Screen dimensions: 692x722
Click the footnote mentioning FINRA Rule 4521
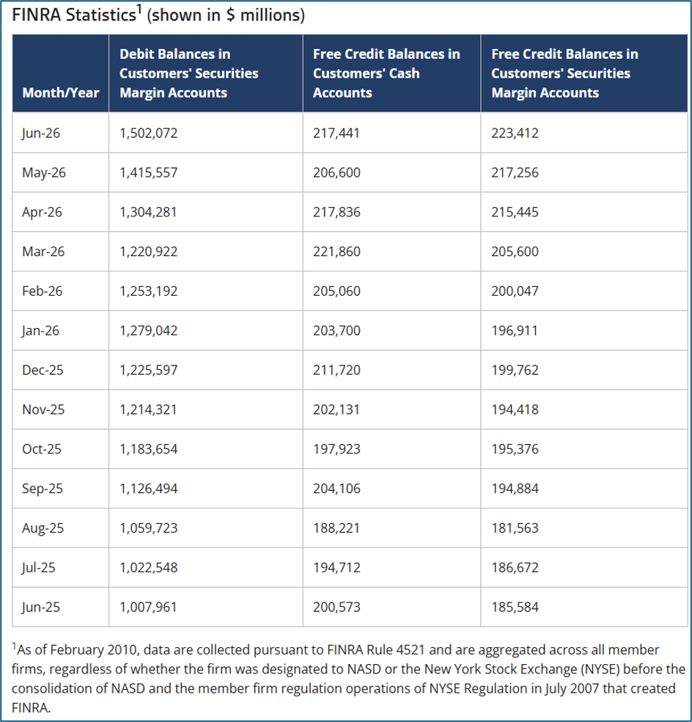point(348,678)
